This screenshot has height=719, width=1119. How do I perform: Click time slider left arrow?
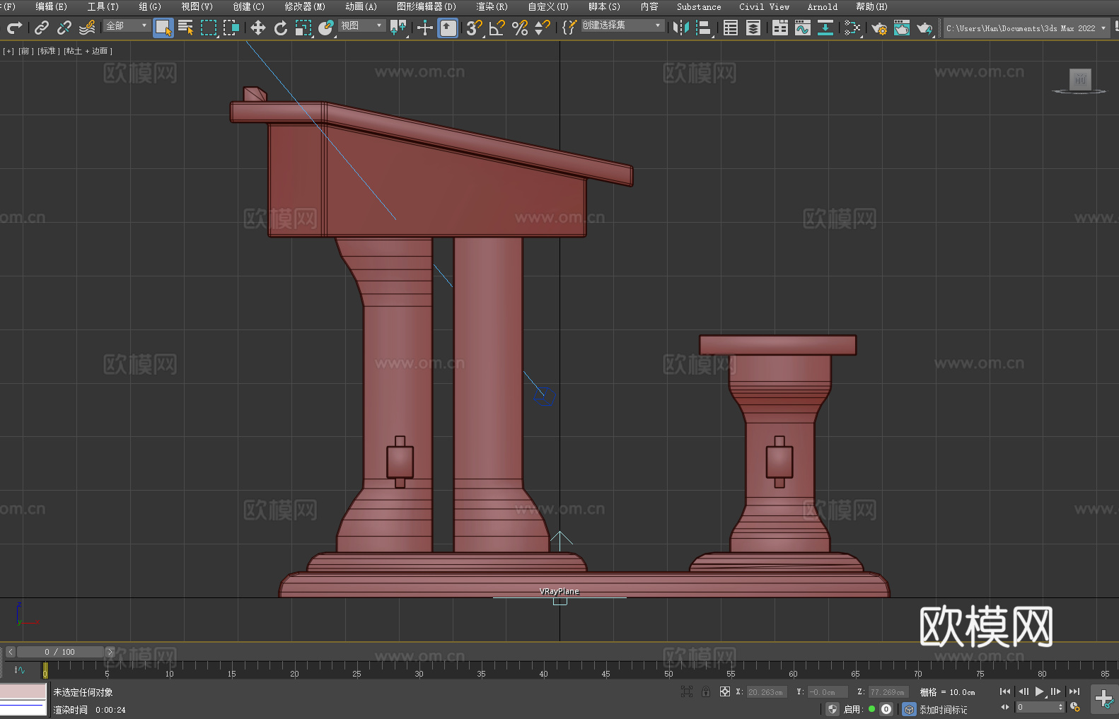(10, 652)
